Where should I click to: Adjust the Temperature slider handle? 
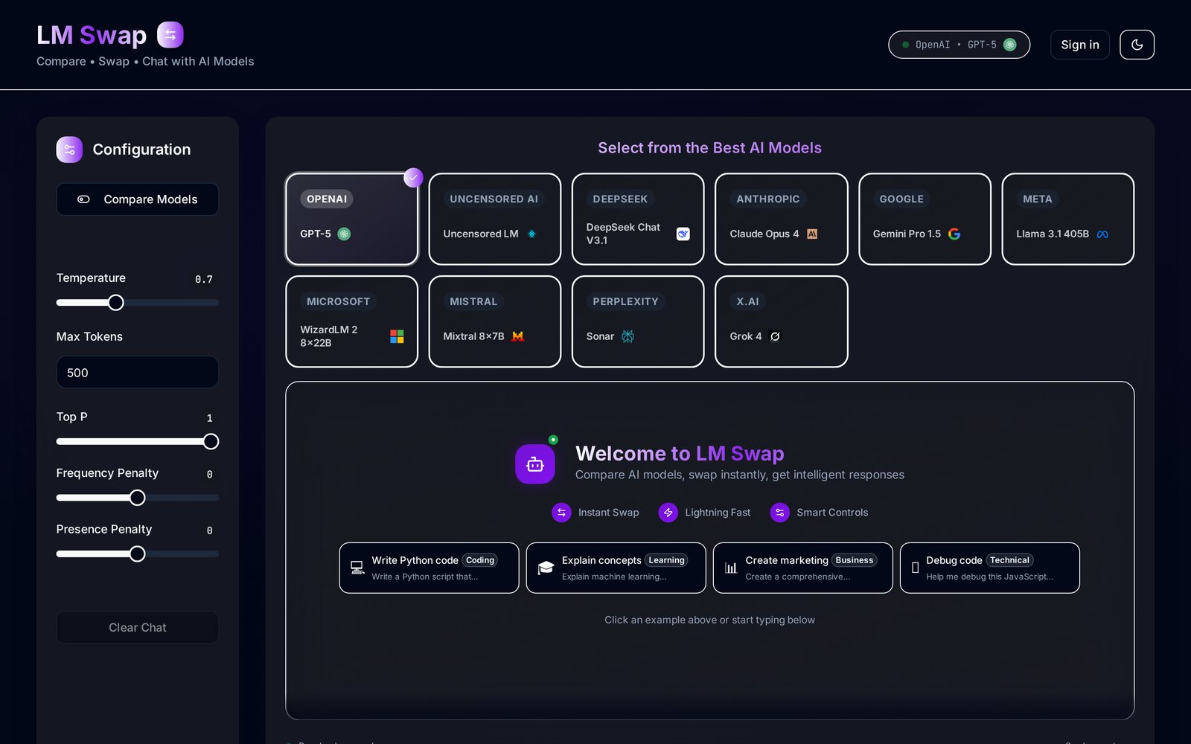click(x=115, y=303)
